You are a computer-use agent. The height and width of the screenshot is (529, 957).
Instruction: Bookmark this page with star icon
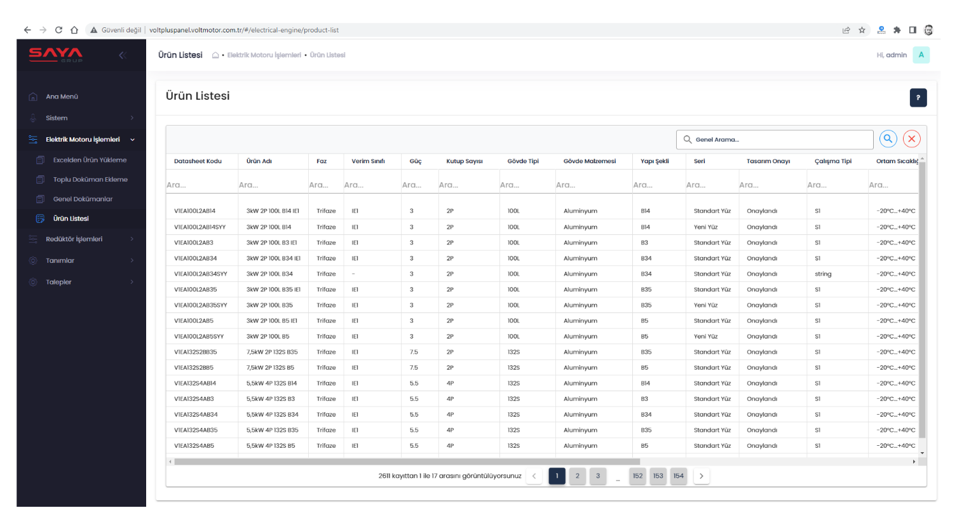click(x=862, y=30)
